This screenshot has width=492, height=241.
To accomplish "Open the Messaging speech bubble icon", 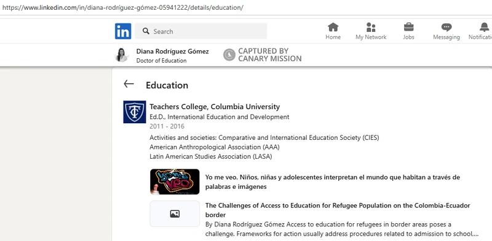I will coord(446,27).
